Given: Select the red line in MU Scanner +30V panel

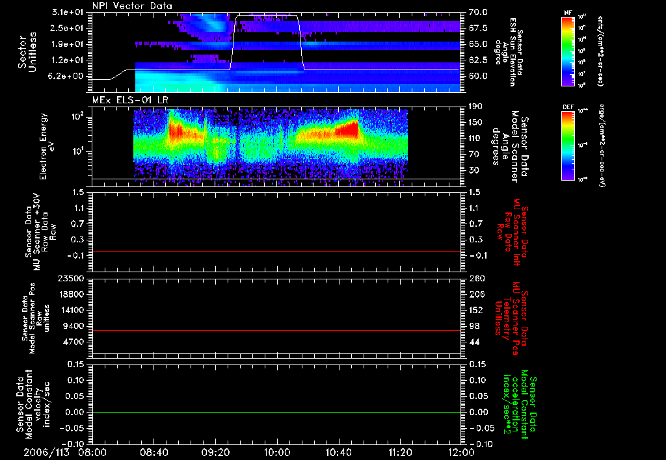Looking at the screenshot, I should (x=276, y=251).
